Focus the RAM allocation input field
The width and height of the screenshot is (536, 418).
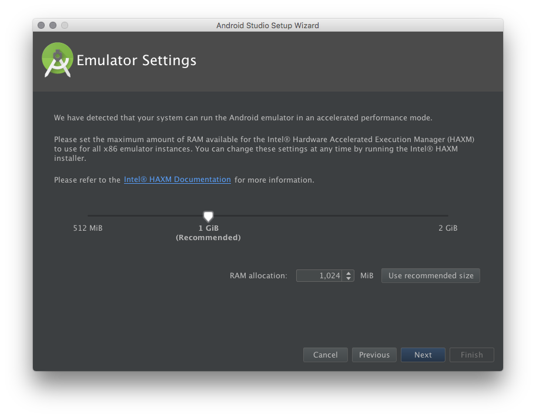pos(319,275)
